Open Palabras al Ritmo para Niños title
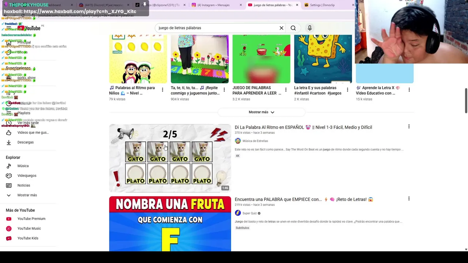The image size is (468, 263). pos(132,90)
